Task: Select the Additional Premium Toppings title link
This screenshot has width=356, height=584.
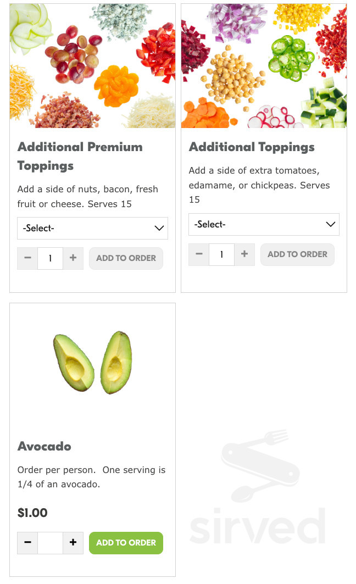Action: (80, 156)
